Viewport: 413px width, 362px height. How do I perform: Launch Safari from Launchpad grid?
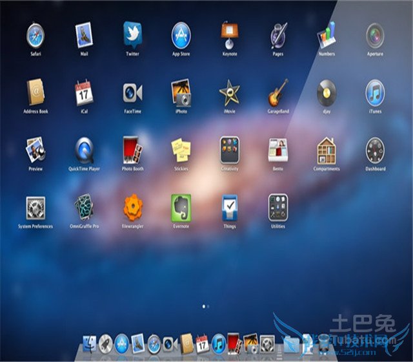coord(35,35)
